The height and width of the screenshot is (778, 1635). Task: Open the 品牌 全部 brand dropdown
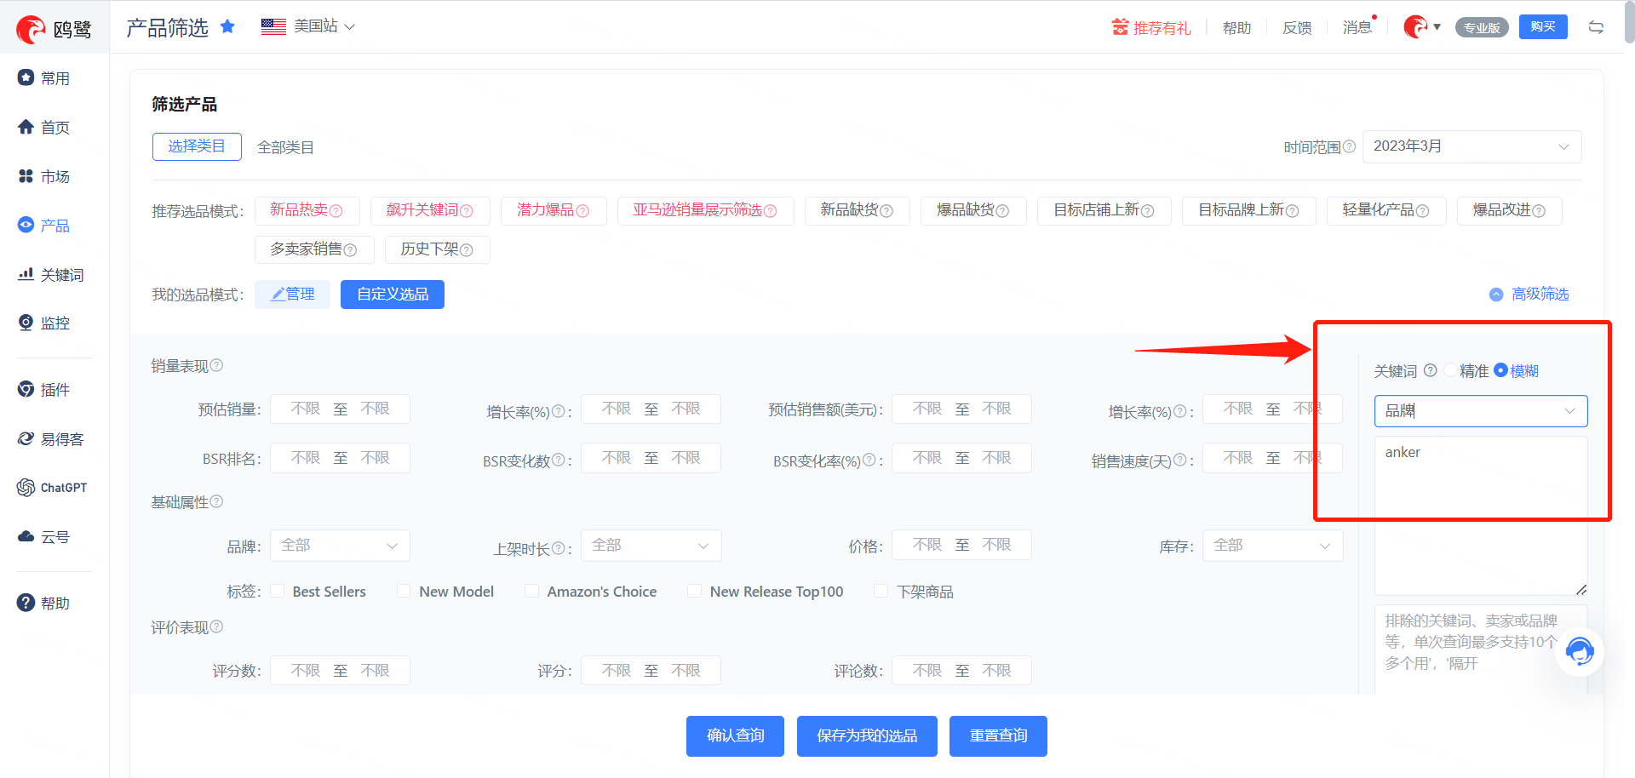coord(340,546)
